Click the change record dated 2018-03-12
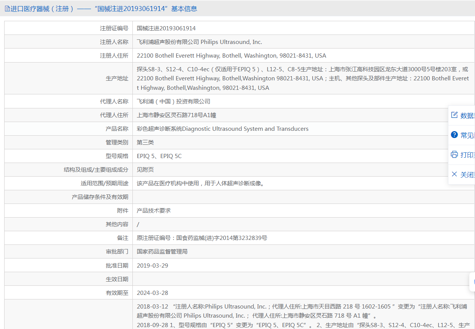The height and width of the screenshot is (329, 475). (x=302, y=311)
